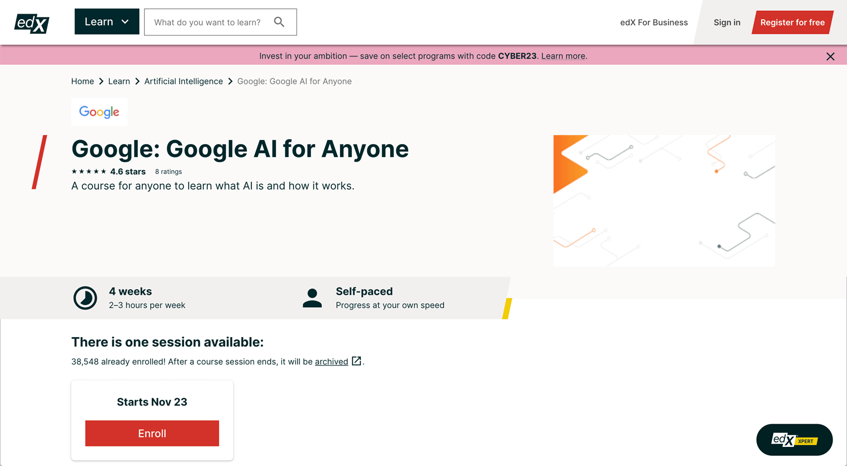
Task: Click the magnifying glass search icon
Action: [x=279, y=22]
